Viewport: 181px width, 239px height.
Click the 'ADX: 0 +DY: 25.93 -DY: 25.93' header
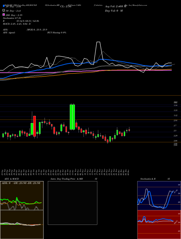[x=21, y=183]
